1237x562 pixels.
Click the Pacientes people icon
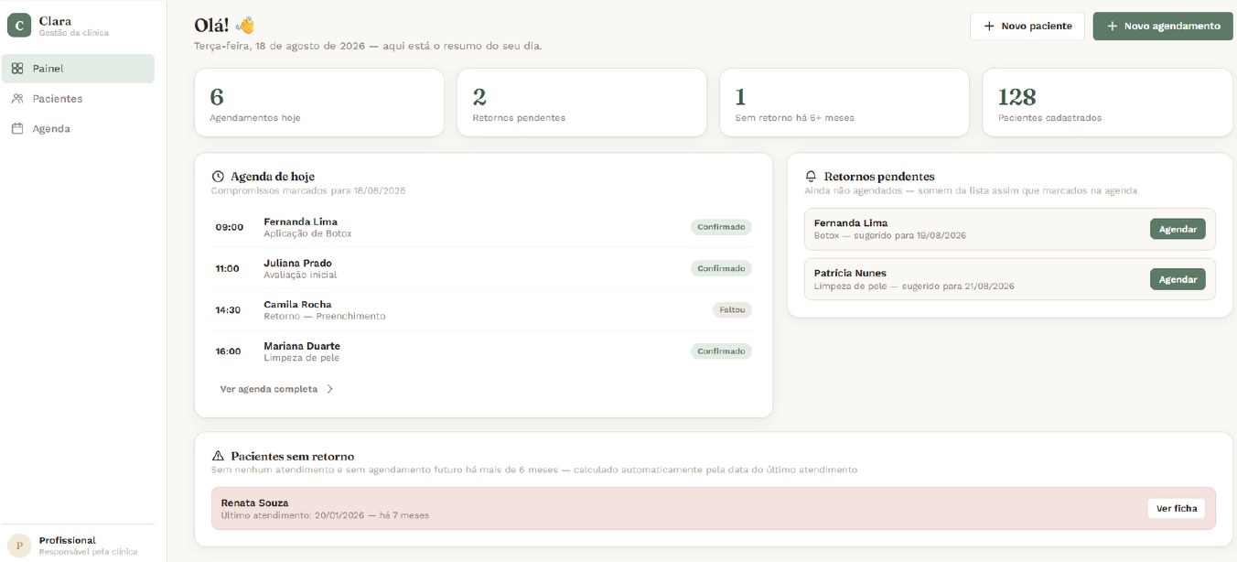pyautogui.click(x=17, y=99)
